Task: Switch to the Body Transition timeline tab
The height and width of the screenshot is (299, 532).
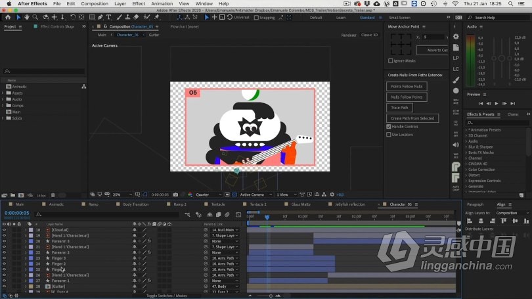Action: click(136, 204)
